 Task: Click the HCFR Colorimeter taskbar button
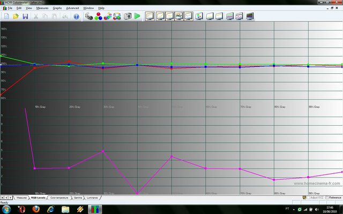pyautogui.click(x=95, y=209)
